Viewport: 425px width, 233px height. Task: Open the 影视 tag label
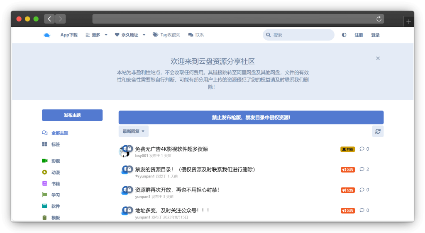[56, 161]
